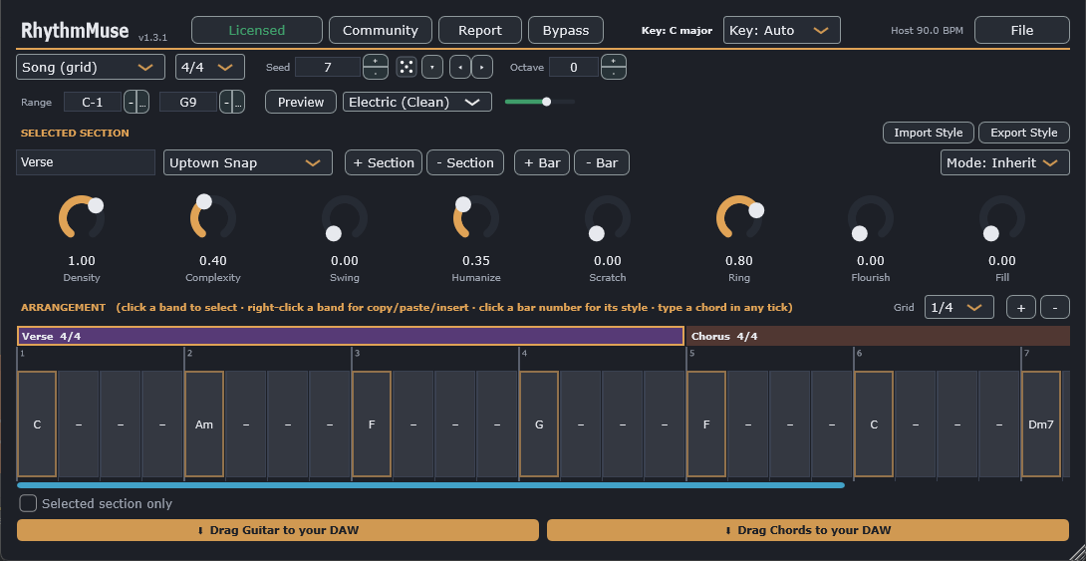The image size is (1086, 561).
Task: Click the C-1 low range field
Action: coord(93,103)
